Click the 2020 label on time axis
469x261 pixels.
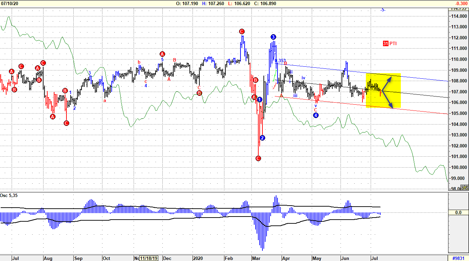(198, 258)
